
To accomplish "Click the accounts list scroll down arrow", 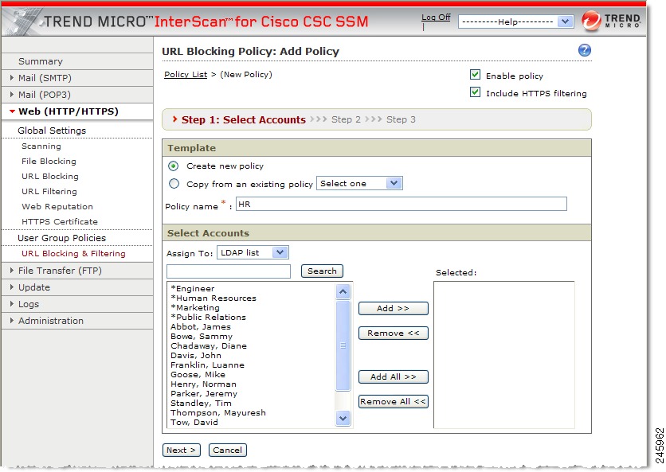I will click(343, 418).
